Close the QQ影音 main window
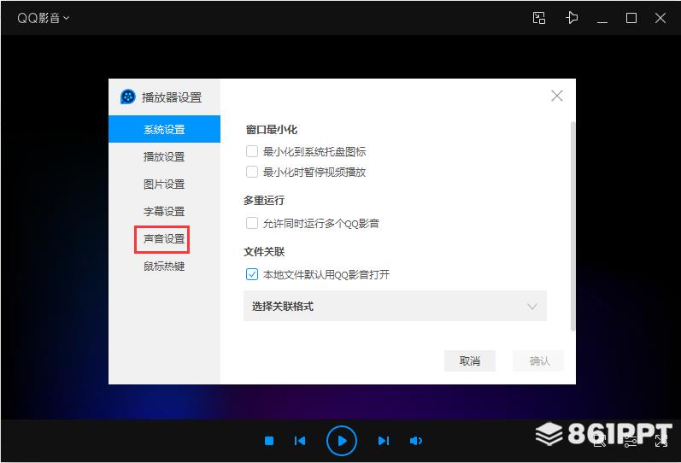 coord(660,18)
